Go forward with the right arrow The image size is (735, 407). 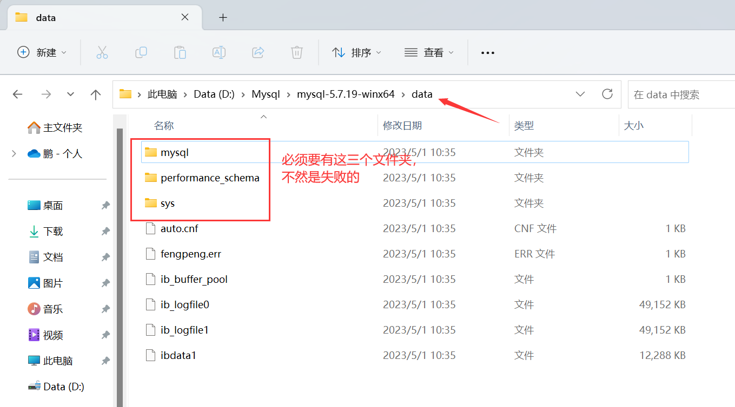coord(46,94)
